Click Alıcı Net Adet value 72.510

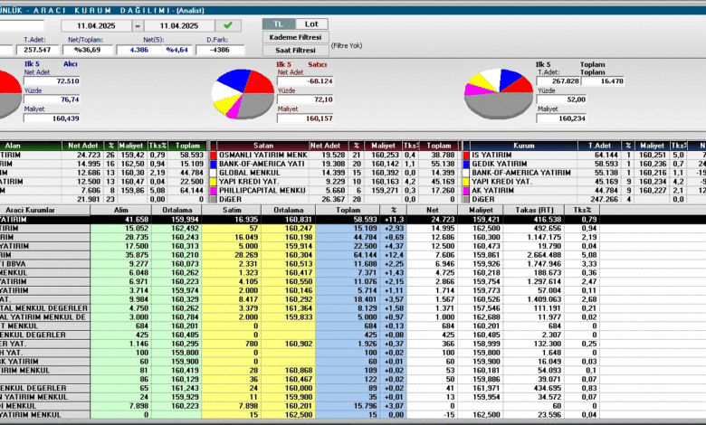(x=52, y=81)
